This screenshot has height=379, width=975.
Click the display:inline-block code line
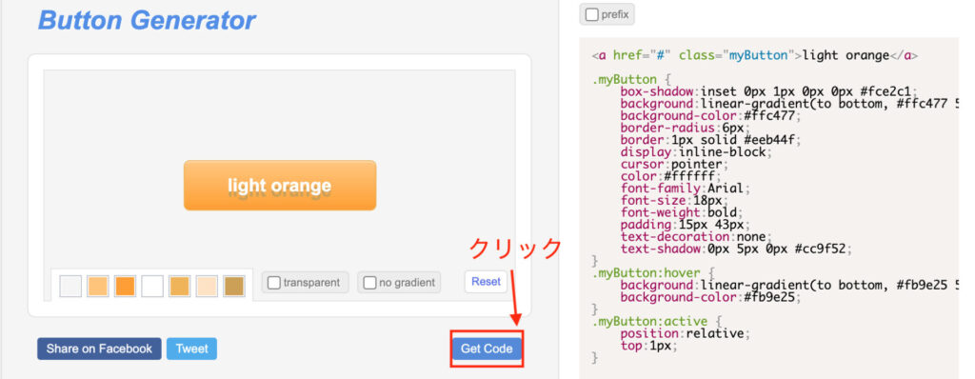click(696, 151)
